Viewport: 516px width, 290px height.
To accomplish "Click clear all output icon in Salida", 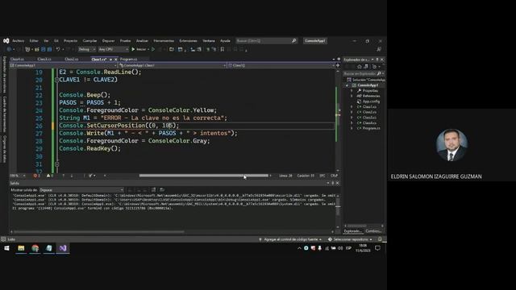I will point(154,190).
